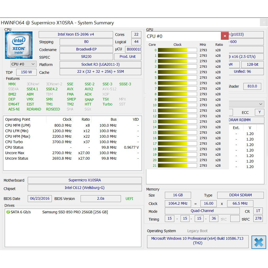Click the BIOS version 2.0a field
268x268 pixels.
[101, 198]
